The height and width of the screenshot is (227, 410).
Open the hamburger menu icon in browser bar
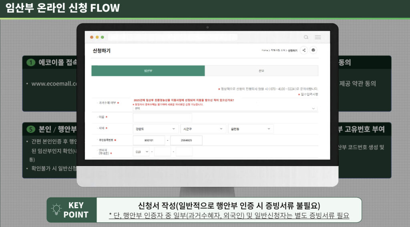click(318, 37)
